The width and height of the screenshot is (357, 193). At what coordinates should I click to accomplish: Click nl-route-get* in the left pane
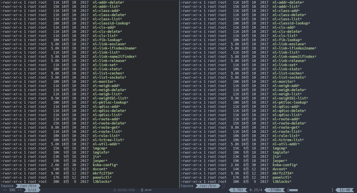coord(106,127)
